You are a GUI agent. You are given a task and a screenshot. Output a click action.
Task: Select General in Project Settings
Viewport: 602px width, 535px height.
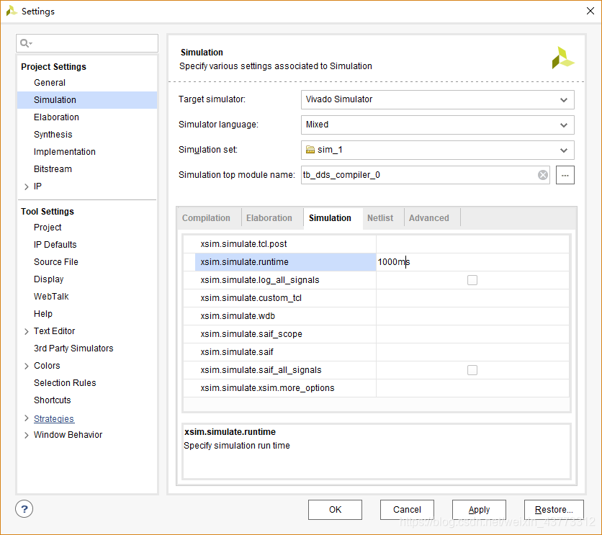coord(50,83)
